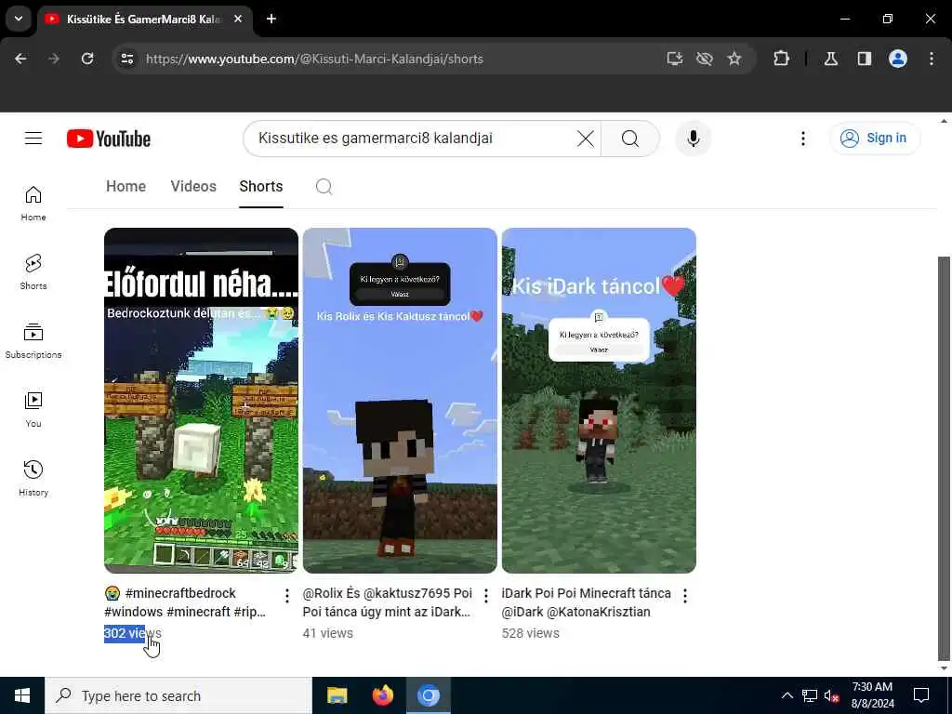952x714 pixels.
Task: Open Shorts in the left sidebar
Action: click(x=33, y=272)
